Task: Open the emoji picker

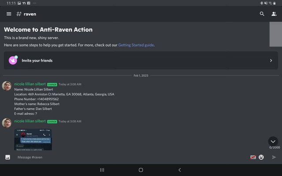Action: [261, 157]
